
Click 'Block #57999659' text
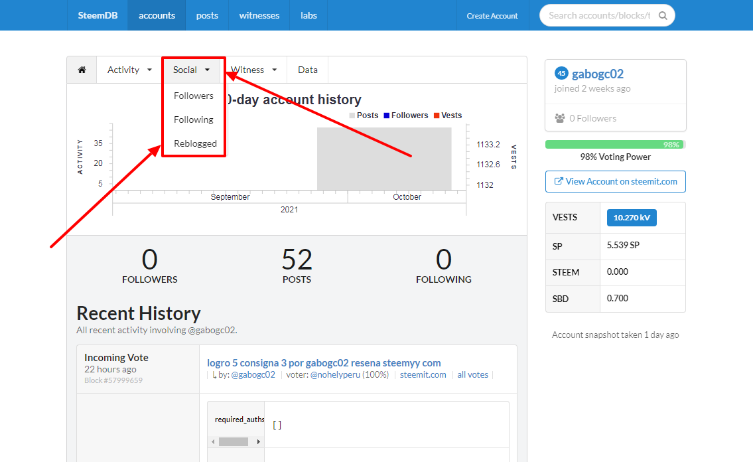[113, 380]
